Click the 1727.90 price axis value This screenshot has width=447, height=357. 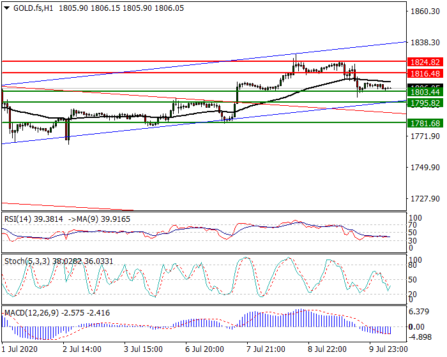(425, 198)
